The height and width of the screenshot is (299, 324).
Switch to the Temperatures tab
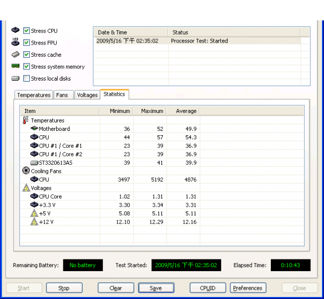pyautogui.click(x=34, y=95)
